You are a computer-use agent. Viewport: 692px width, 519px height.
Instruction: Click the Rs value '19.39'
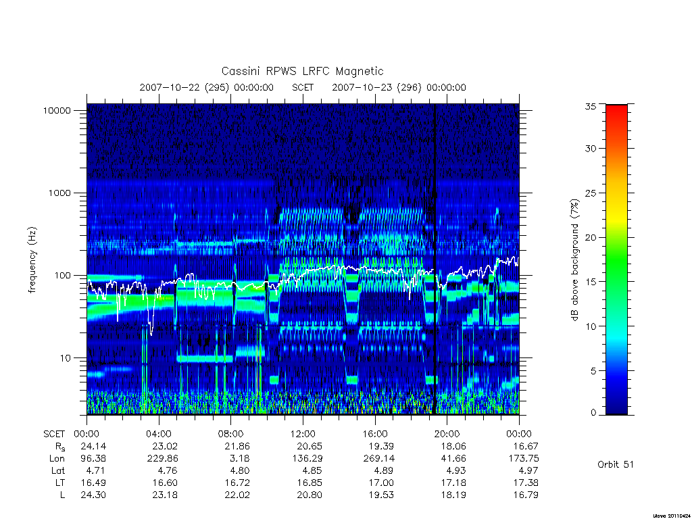(381, 446)
